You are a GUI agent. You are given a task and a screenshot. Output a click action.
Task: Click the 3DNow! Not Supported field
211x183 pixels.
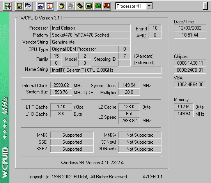tap(140, 142)
